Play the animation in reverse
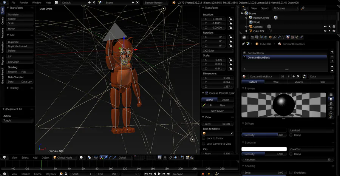Image resolution: width=340 pixels, height=176 pixels. click(x=155, y=174)
